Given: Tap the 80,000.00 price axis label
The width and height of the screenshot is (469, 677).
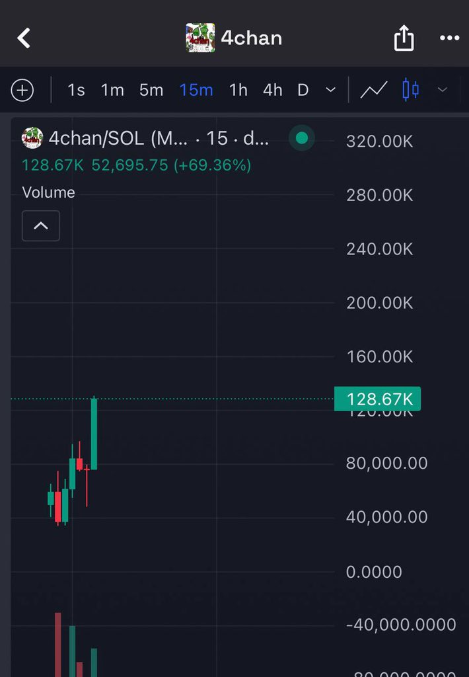Looking at the screenshot, I should click(x=386, y=463).
